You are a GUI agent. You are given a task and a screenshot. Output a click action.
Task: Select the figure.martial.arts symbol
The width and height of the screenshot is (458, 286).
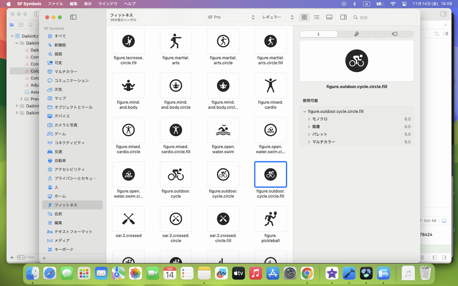(x=176, y=42)
